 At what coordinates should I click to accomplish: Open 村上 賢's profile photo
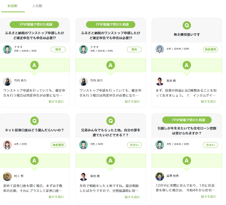tap(7, 177)
